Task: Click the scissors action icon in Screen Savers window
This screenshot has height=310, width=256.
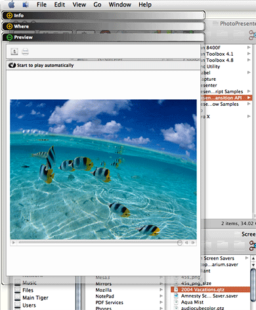Action: point(252,246)
